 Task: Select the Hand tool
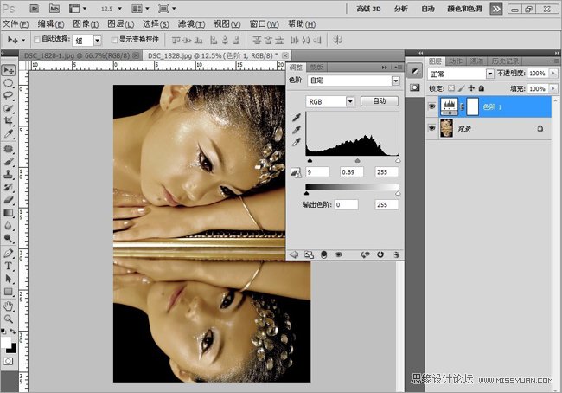[9, 306]
